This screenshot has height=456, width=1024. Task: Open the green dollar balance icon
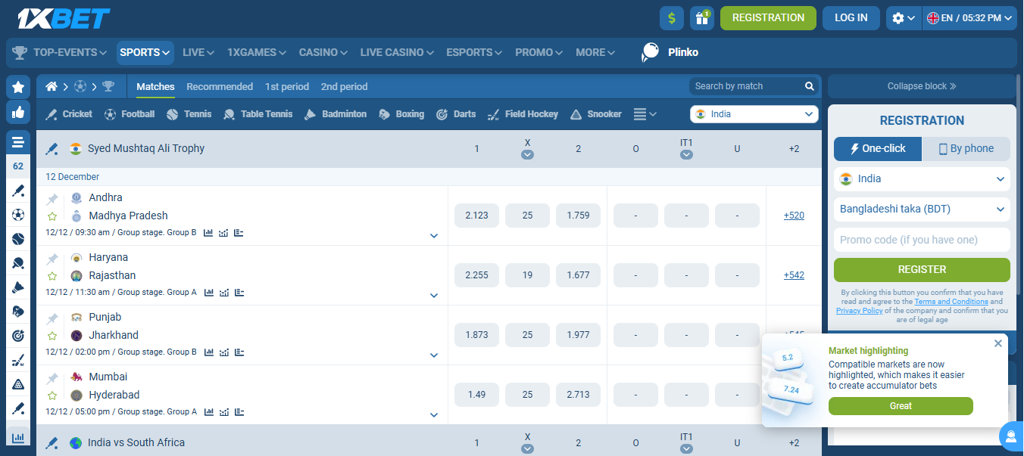pyautogui.click(x=671, y=17)
